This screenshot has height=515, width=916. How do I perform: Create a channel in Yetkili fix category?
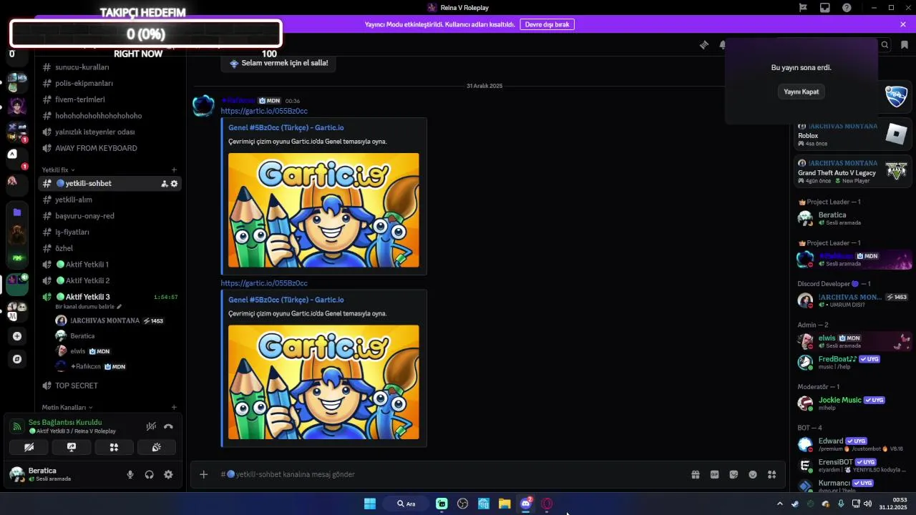click(174, 170)
